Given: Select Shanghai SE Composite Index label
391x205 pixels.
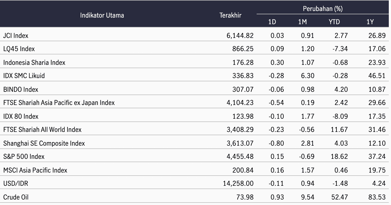Looking at the screenshot, I should coord(44,143).
